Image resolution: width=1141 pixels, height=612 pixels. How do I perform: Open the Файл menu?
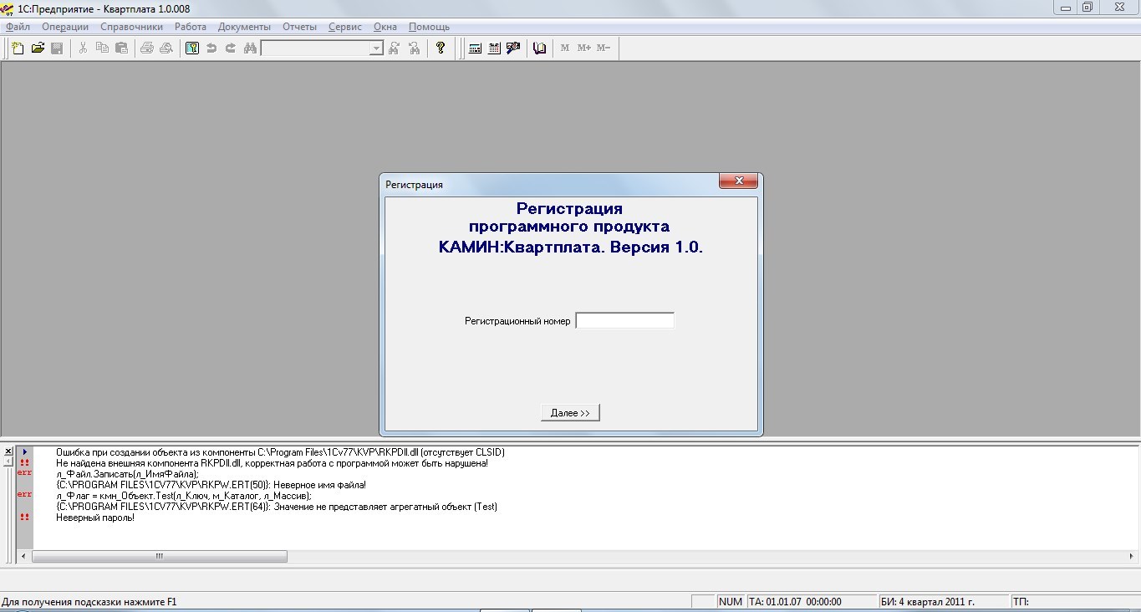tap(18, 27)
